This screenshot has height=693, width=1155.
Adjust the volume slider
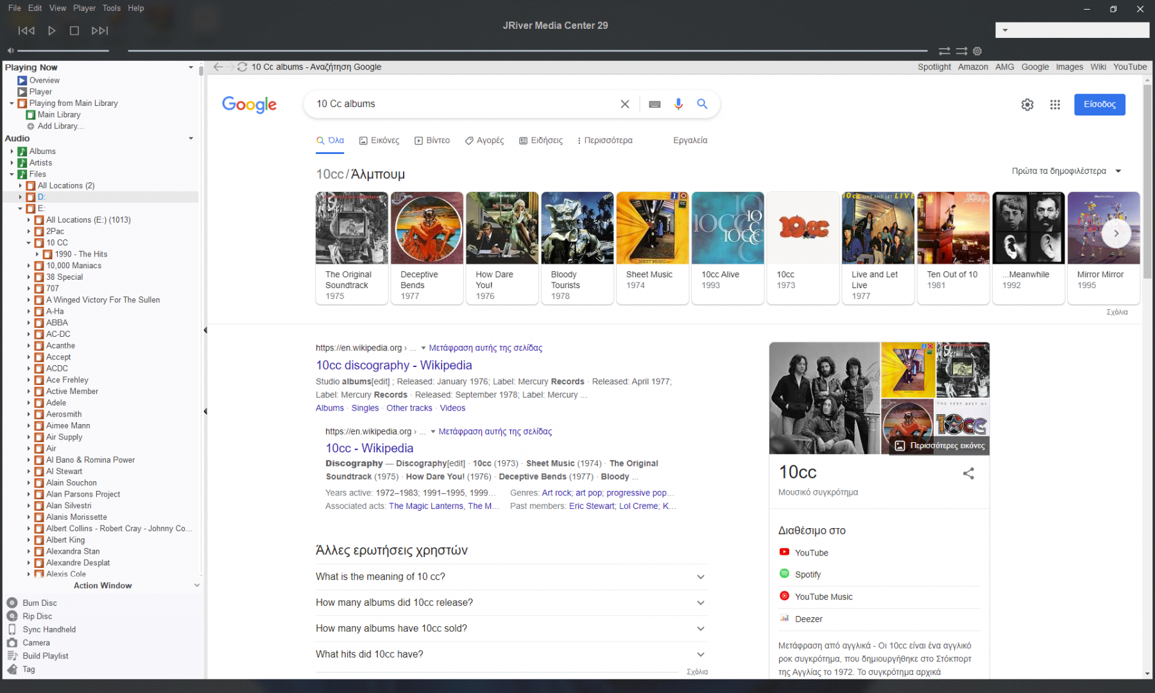pos(63,51)
